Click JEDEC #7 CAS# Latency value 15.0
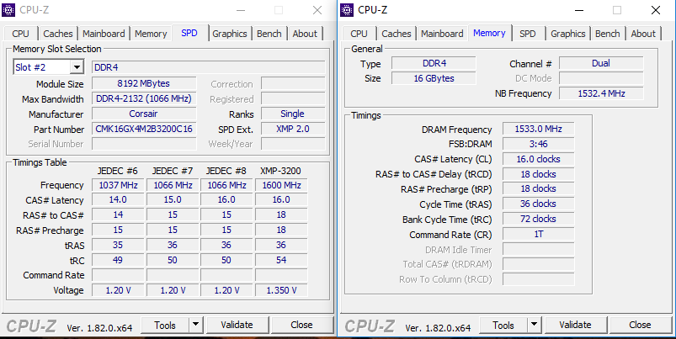 tap(173, 200)
